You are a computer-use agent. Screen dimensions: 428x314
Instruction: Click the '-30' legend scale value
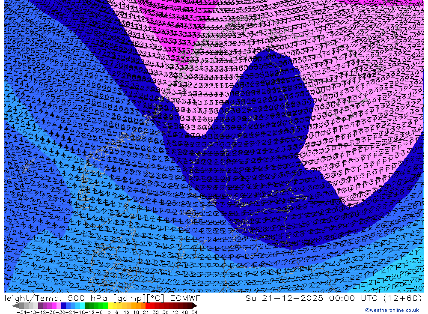(61, 312)
